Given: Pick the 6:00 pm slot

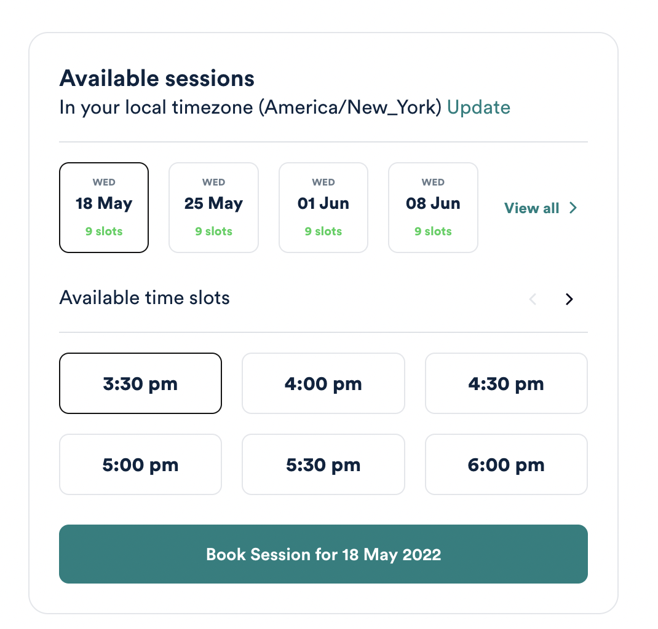Looking at the screenshot, I should pos(506,465).
